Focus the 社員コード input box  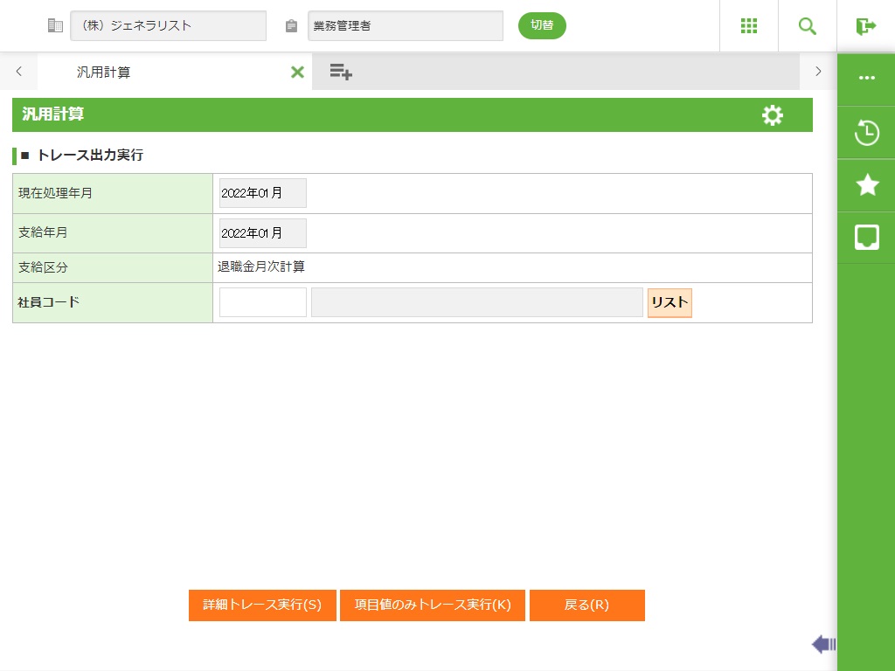click(x=263, y=302)
